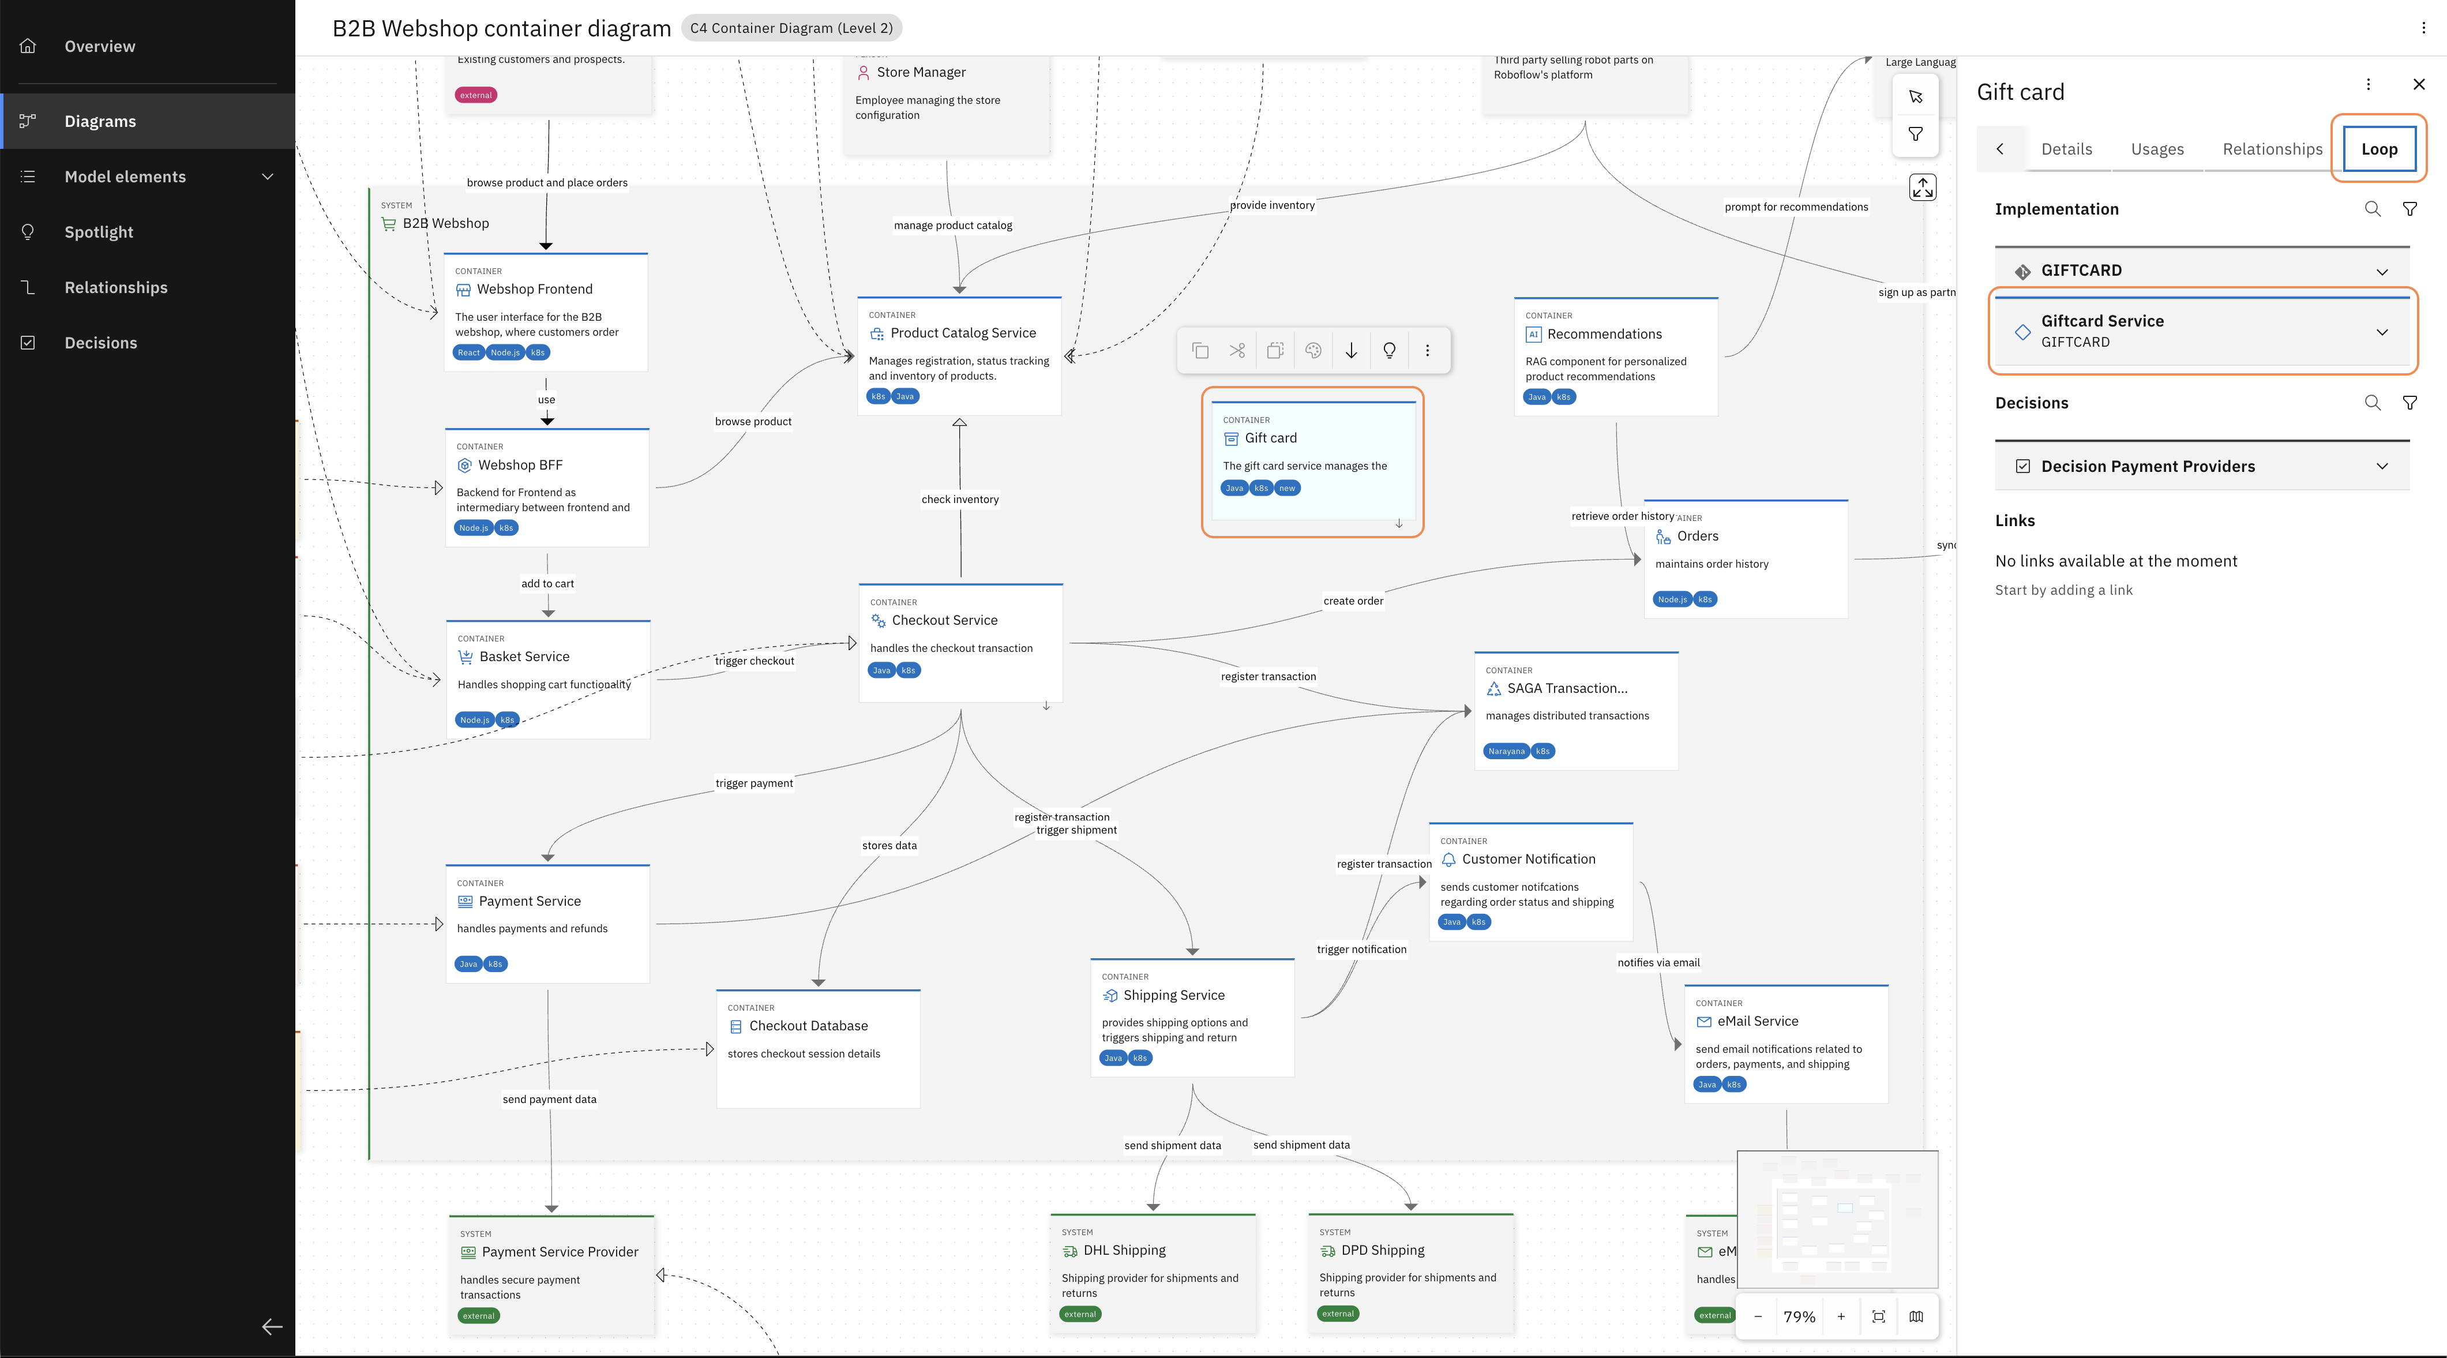Screen dimensions: 2447x1358
Task: Click the lightbulb spotlight icon in toolbar
Action: tap(1389, 351)
